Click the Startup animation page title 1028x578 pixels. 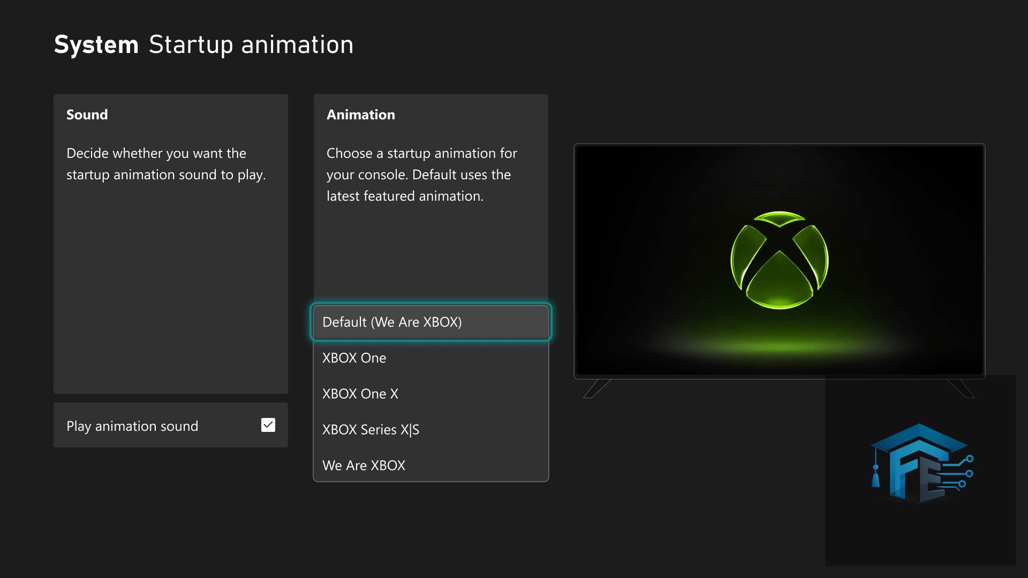click(251, 44)
